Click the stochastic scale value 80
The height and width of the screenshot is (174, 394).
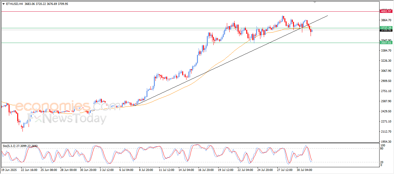tap(382, 149)
